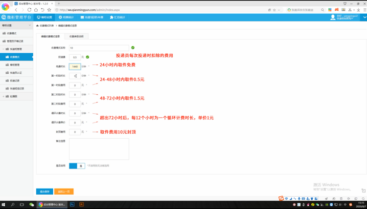Viewport: 367px width, 209px height.
Task: Click the blue 提交保存 button
Action: point(45,191)
